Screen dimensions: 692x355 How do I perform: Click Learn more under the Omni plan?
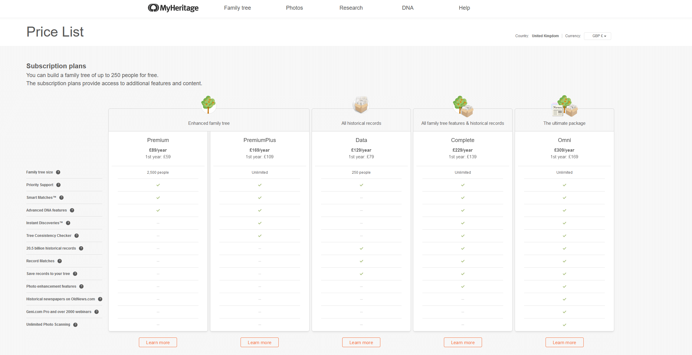(x=564, y=342)
